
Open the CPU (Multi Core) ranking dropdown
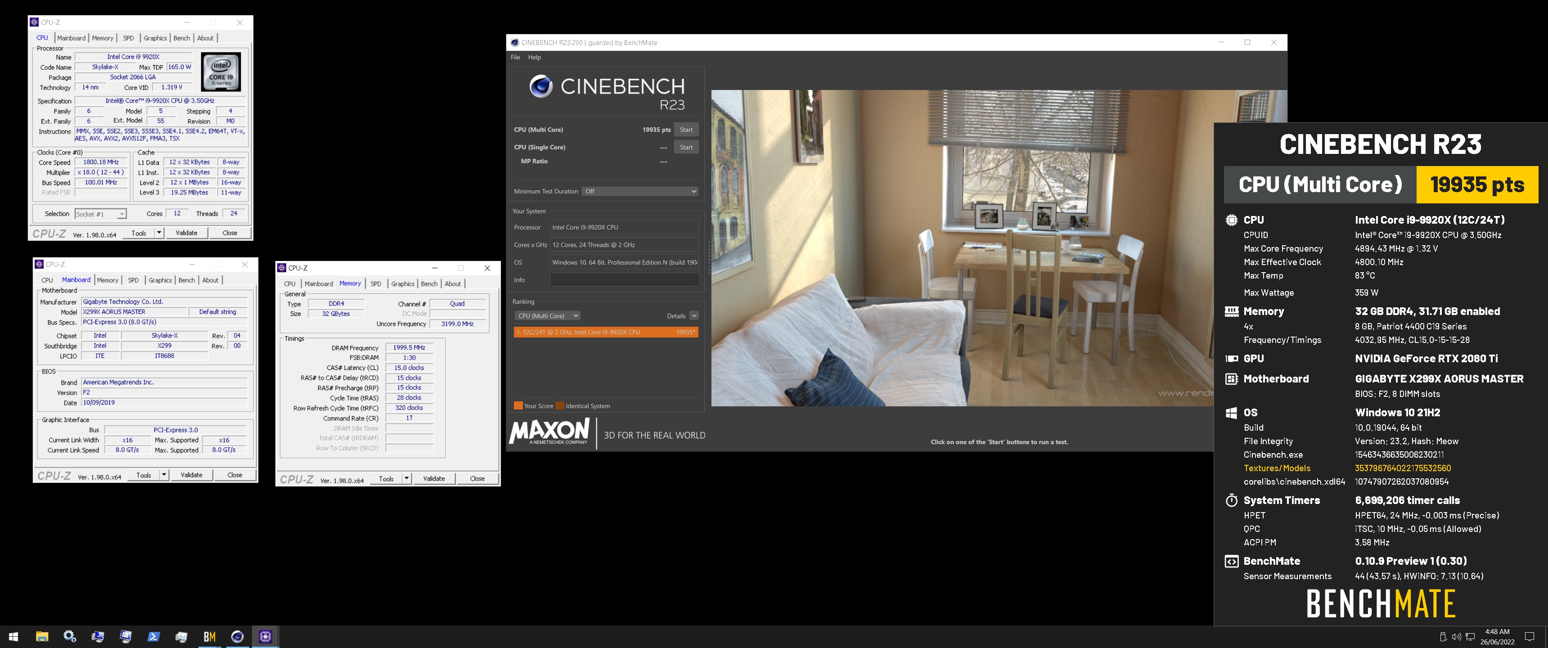[547, 315]
